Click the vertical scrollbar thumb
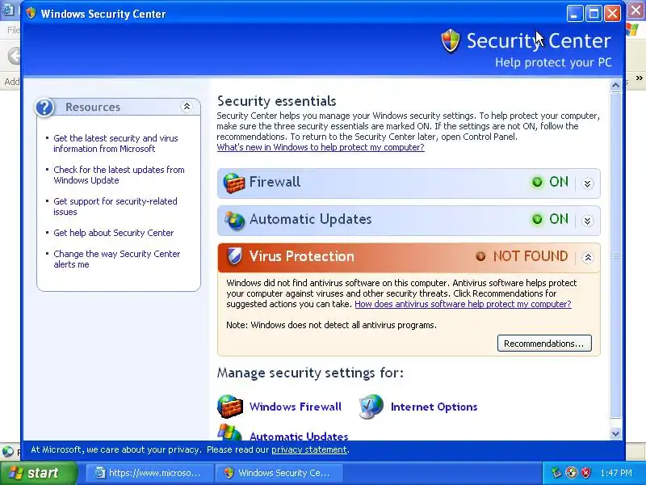Viewport: 646px width, 485px height. coord(615,255)
